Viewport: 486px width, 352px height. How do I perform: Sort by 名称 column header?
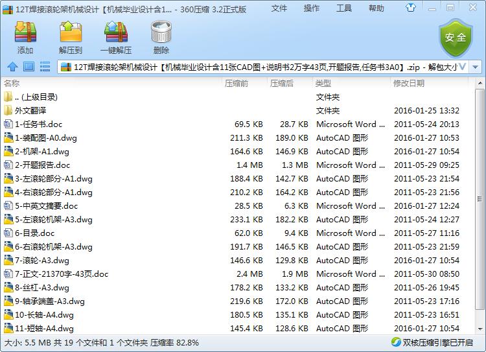click(x=12, y=83)
